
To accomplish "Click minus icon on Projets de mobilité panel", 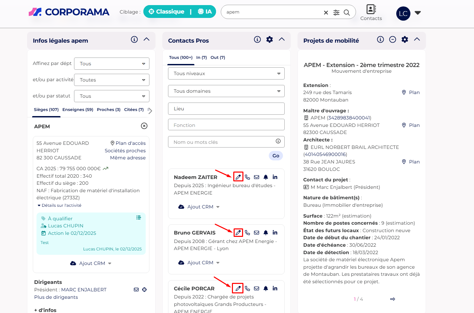I will (393, 40).
